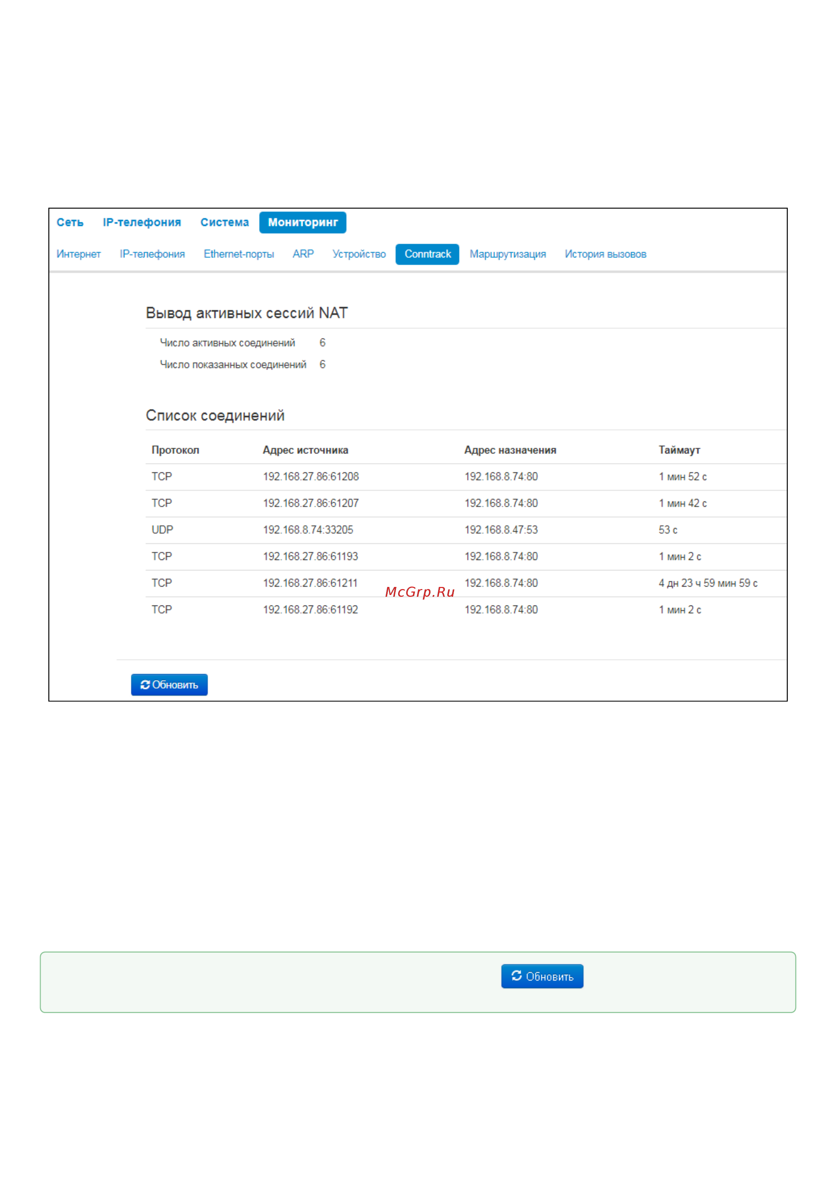Click the UDP protocol cell
The width and height of the screenshot is (836, 1183).
[162, 530]
